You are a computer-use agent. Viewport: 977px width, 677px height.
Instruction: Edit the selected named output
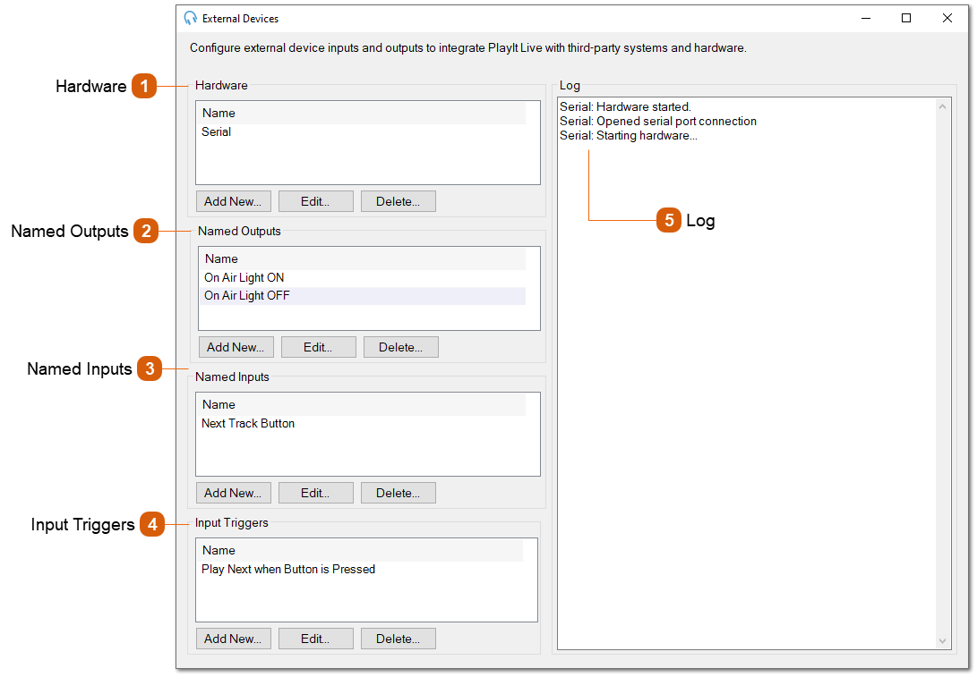point(318,347)
